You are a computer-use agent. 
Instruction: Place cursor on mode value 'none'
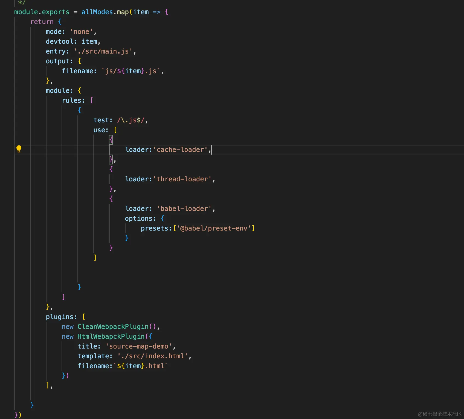pos(81,32)
